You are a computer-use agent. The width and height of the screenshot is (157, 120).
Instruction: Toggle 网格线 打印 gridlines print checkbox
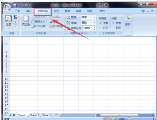point(100,27)
